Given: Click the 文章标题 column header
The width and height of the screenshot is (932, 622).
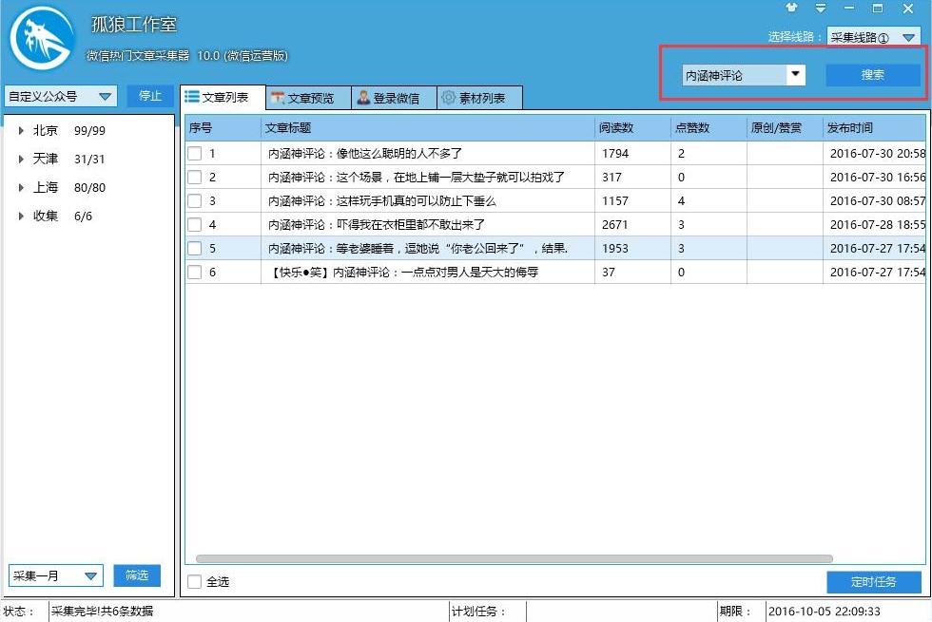Looking at the screenshot, I should 427,127.
